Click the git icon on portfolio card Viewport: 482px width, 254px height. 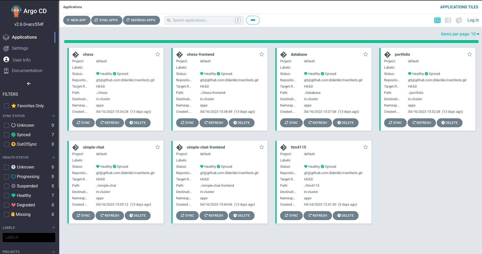(x=387, y=54)
